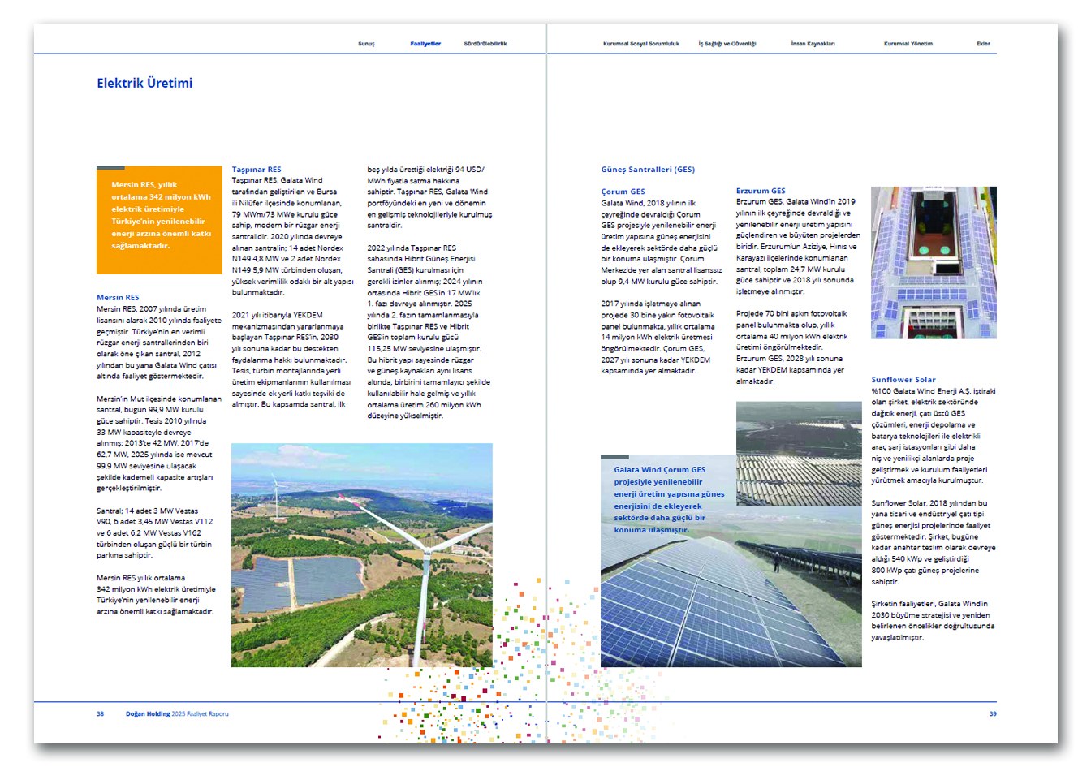Click the orange Mersin RES callout box
The width and height of the screenshot is (1091, 767).
click(159, 220)
